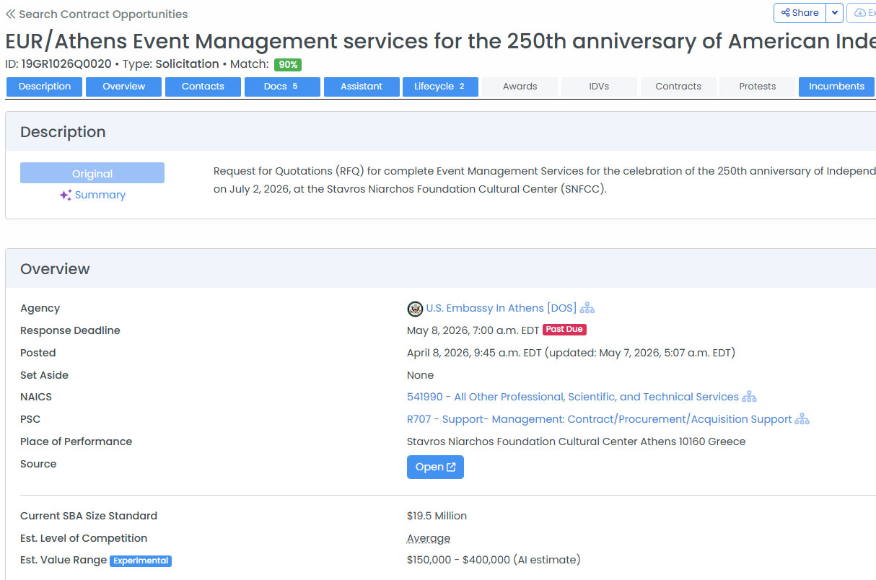Viewport: 876px width, 580px height.
Task: Click the Share button
Action: point(800,13)
